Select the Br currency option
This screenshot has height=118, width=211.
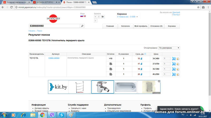(x=103, y=17)
